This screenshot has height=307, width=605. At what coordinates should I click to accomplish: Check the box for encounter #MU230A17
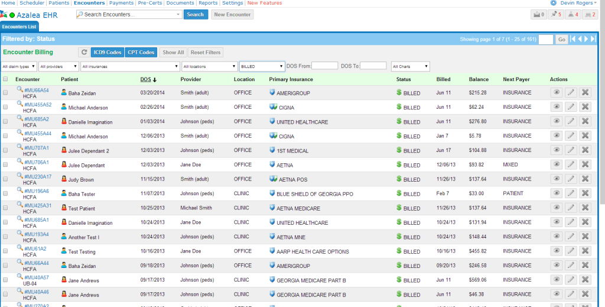coord(5,179)
